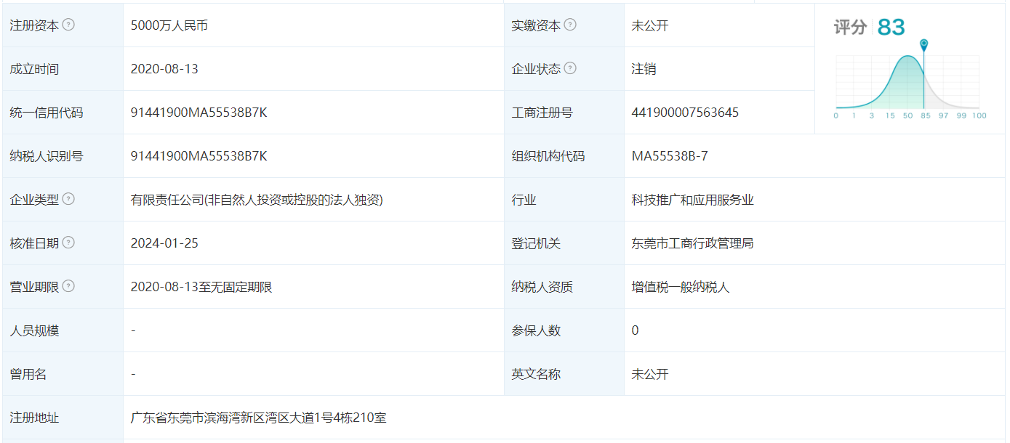This screenshot has width=1010, height=443.
Task: Click help icon next to 实缴资本
Action: [570, 25]
